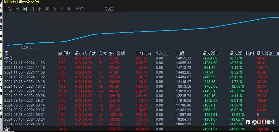The width and height of the screenshot is (279, 132).
Task: Click the balance value 14404.67
Action: coord(183,77)
